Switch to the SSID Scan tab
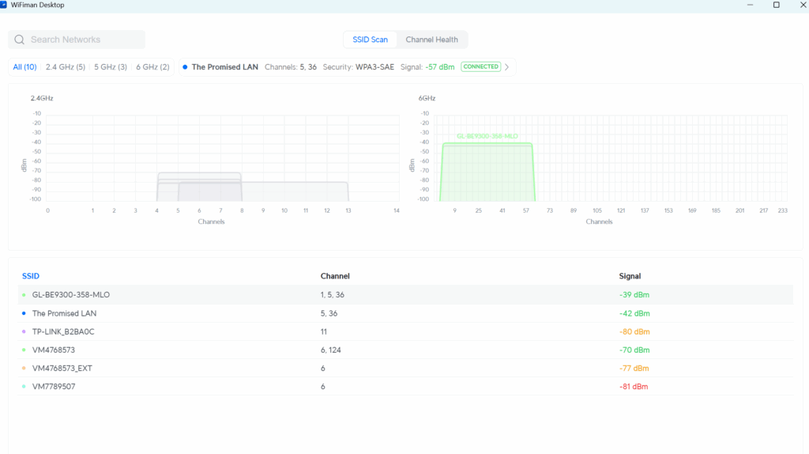Viewport: 809px width, 454px height. tap(370, 40)
